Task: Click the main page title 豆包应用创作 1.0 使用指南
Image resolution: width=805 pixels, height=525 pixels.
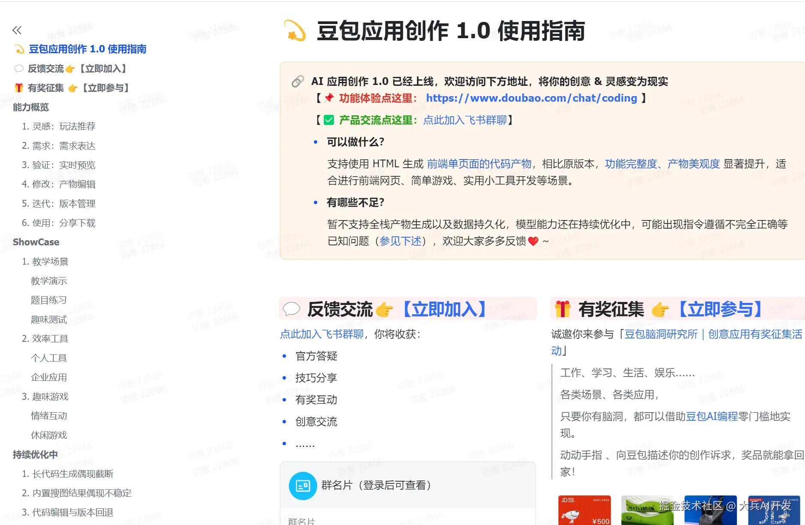Action: pyautogui.click(x=451, y=31)
